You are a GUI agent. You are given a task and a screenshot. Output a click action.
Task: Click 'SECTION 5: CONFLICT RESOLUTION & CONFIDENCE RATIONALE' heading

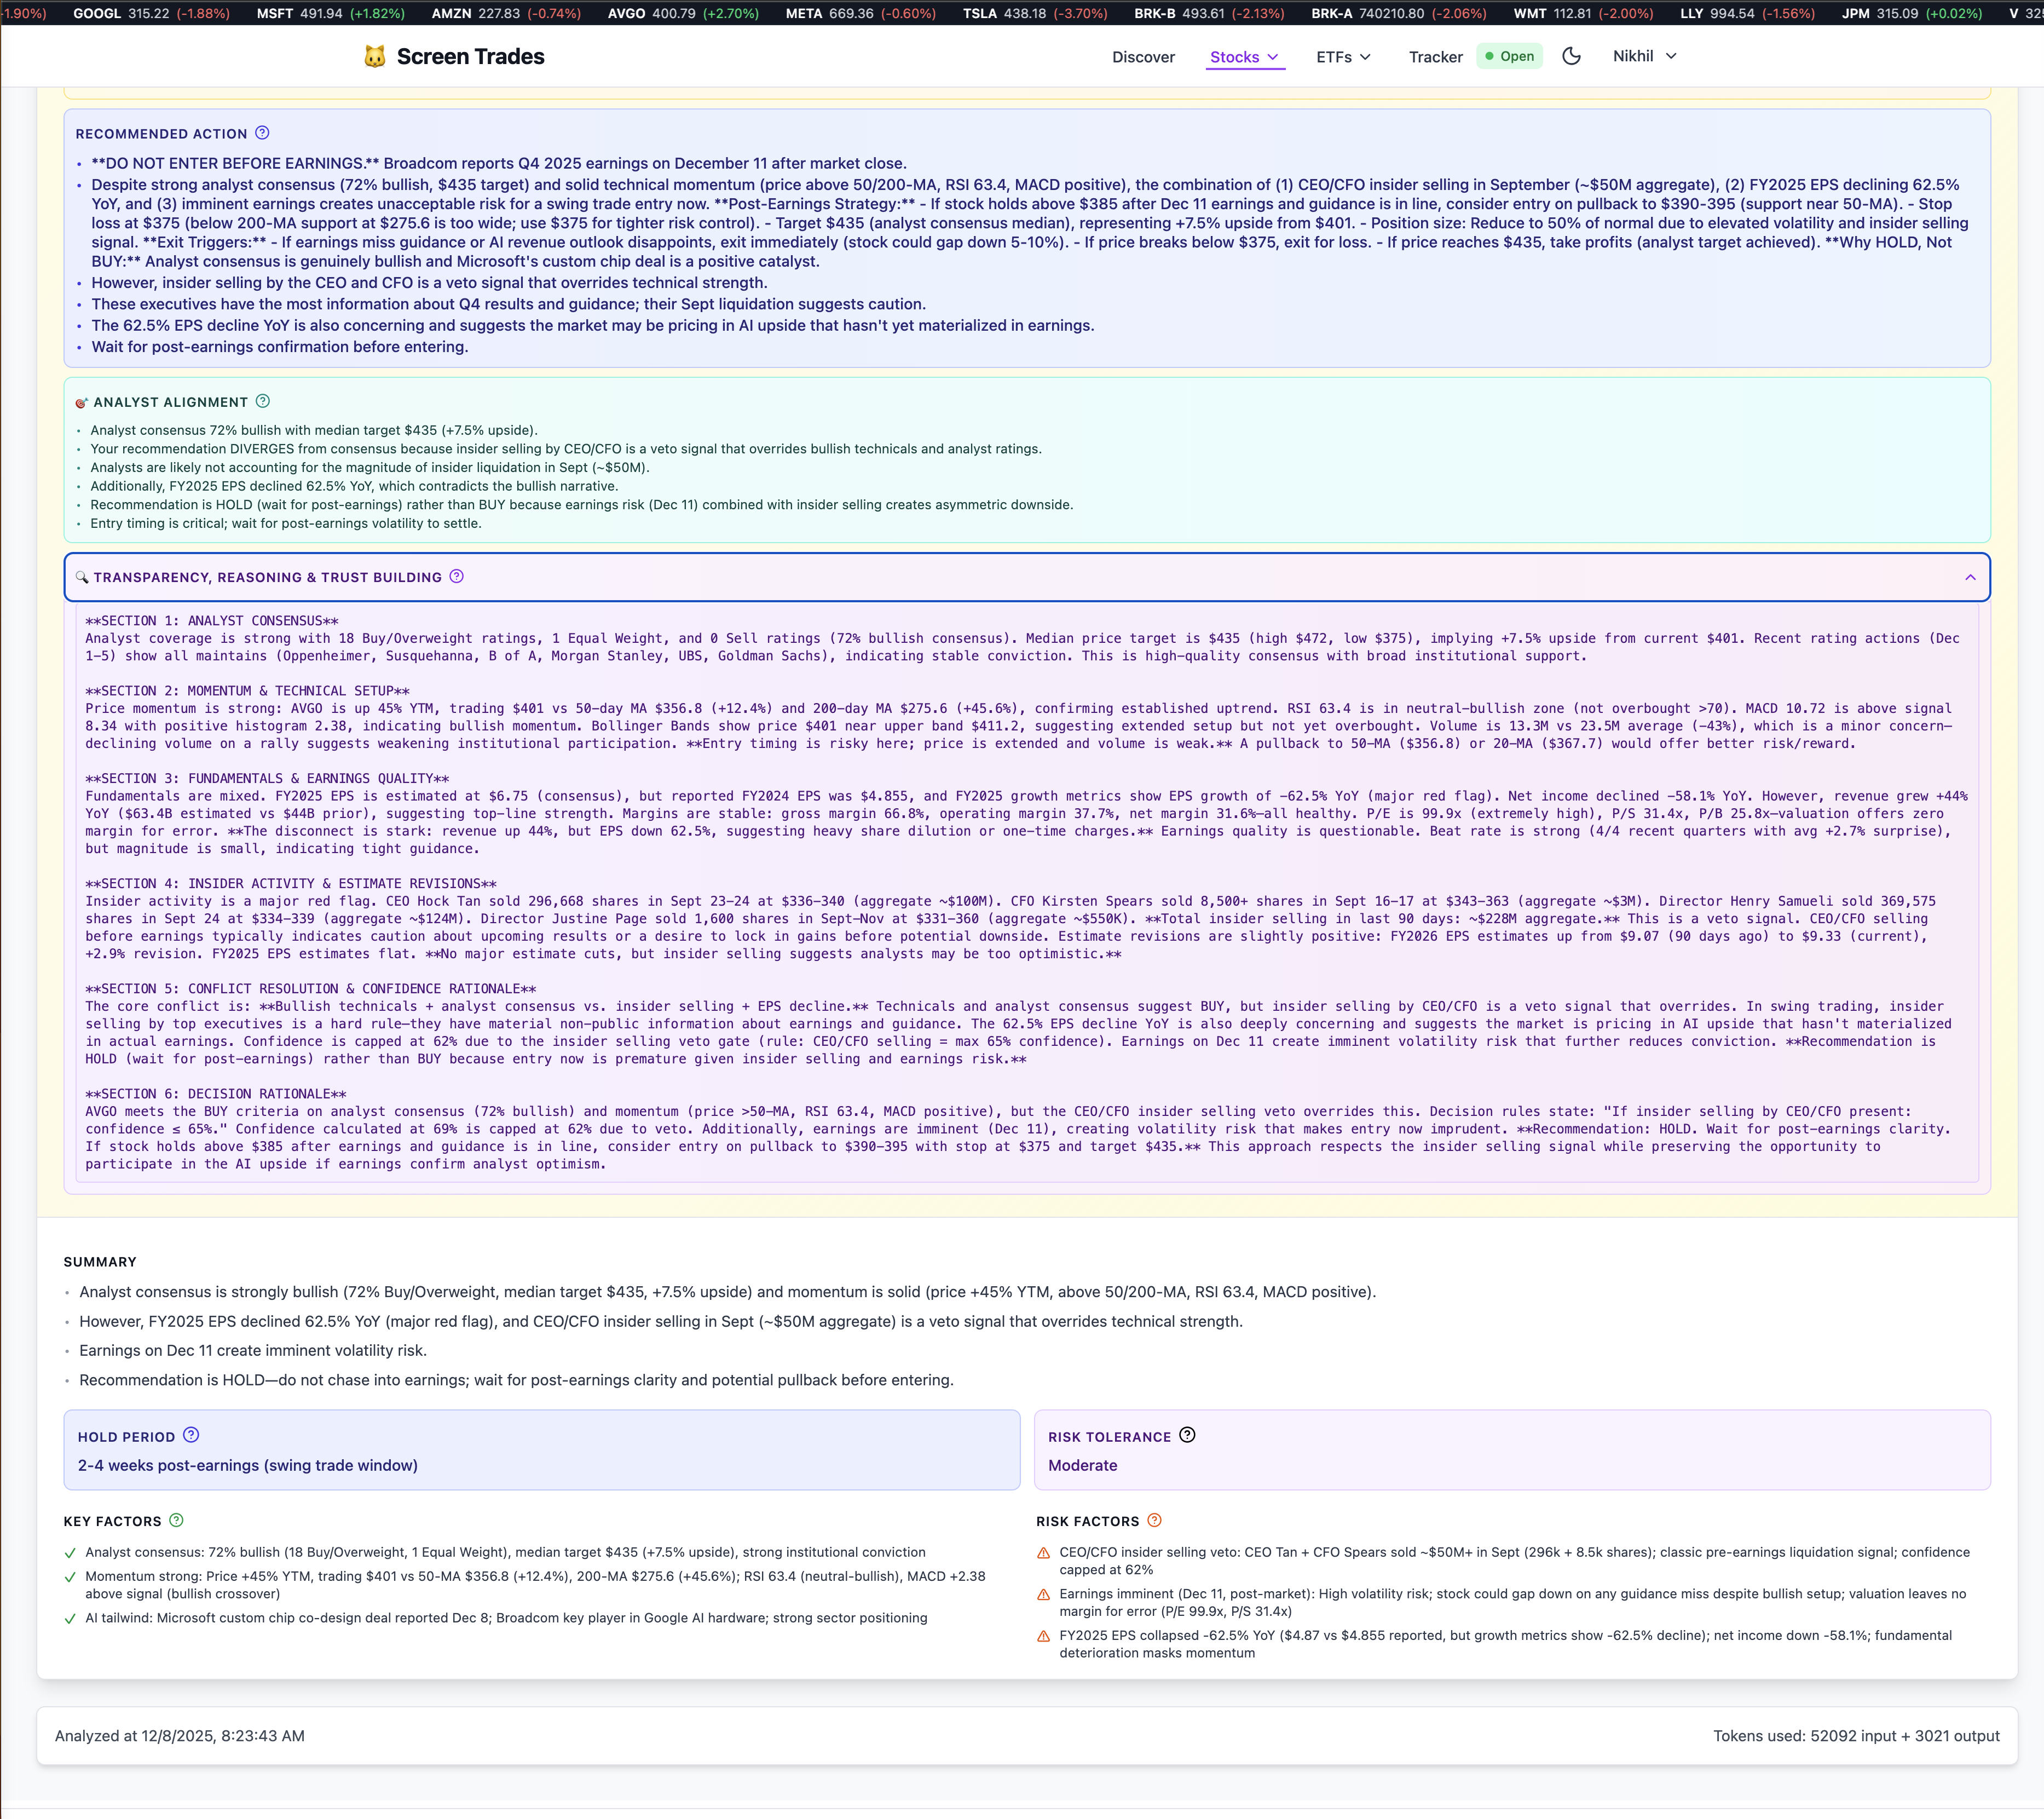tap(311, 988)
